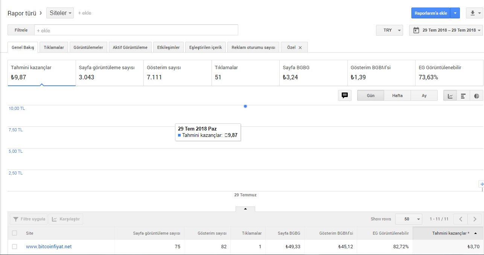Sort by Tıklamalar column header
This screenshot has height=255, width=484.
click(x=252, y=233)
